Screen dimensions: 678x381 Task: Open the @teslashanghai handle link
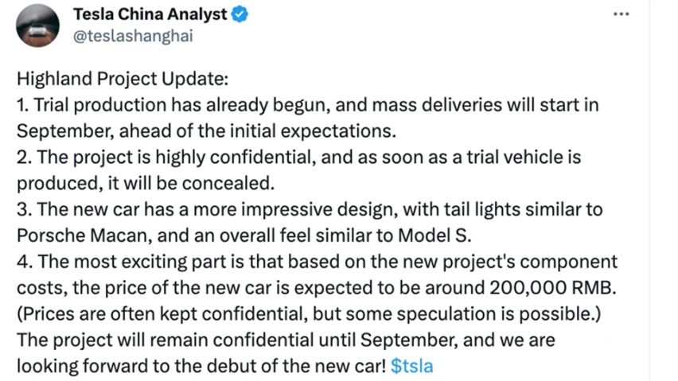tap(133, 36)
